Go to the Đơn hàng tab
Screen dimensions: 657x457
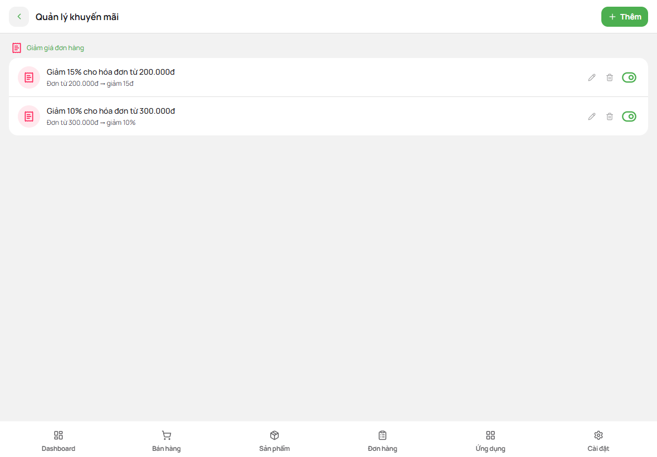(383, 441)
